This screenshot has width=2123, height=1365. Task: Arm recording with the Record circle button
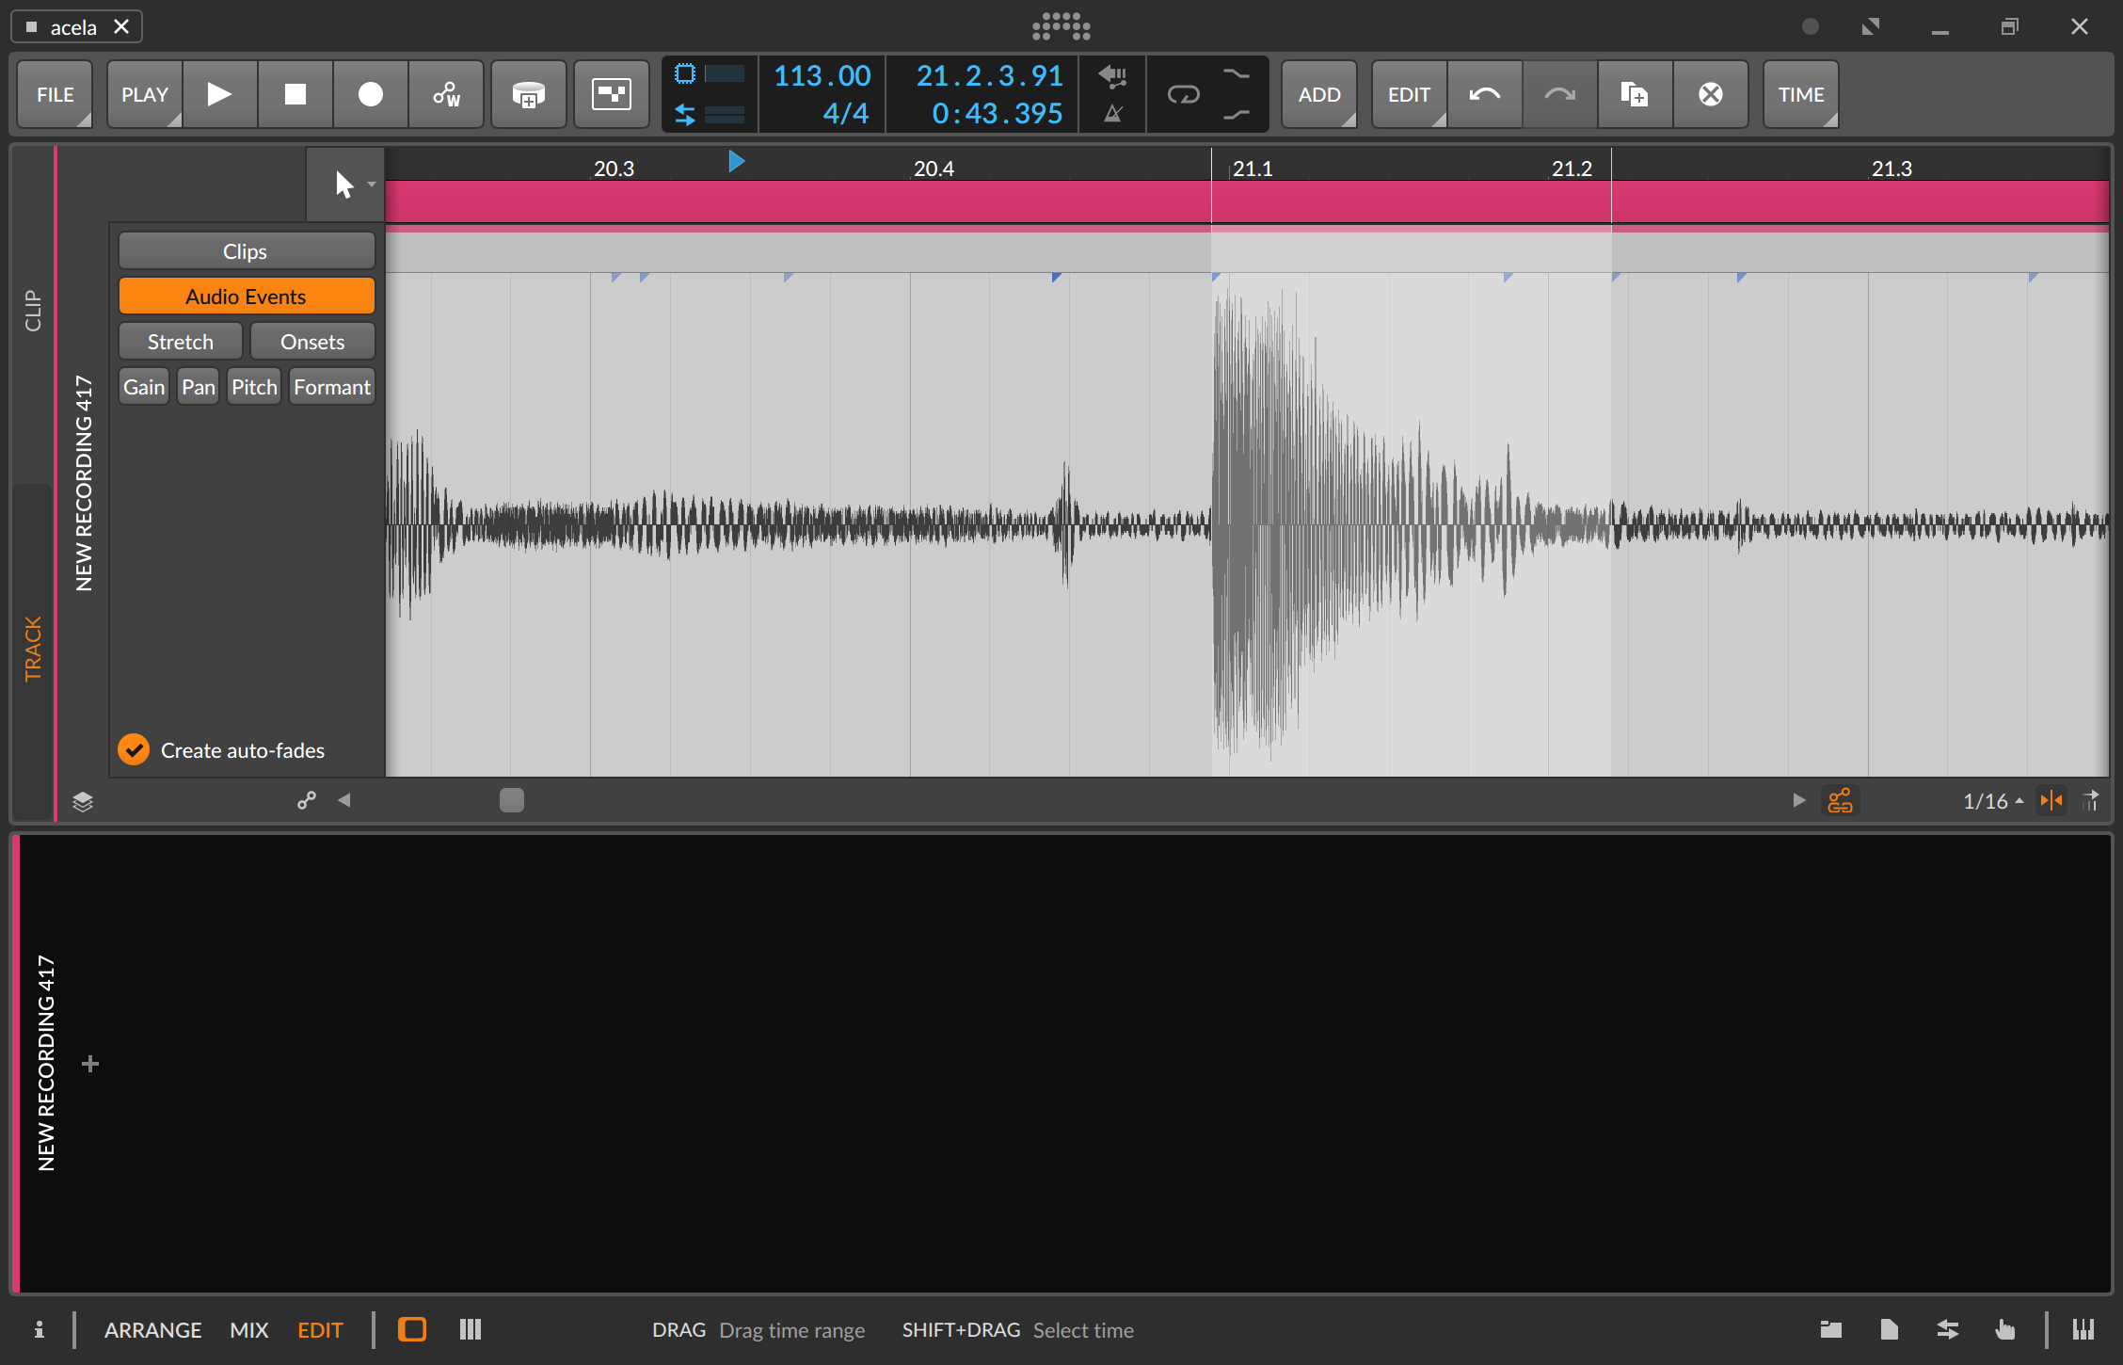370,94
